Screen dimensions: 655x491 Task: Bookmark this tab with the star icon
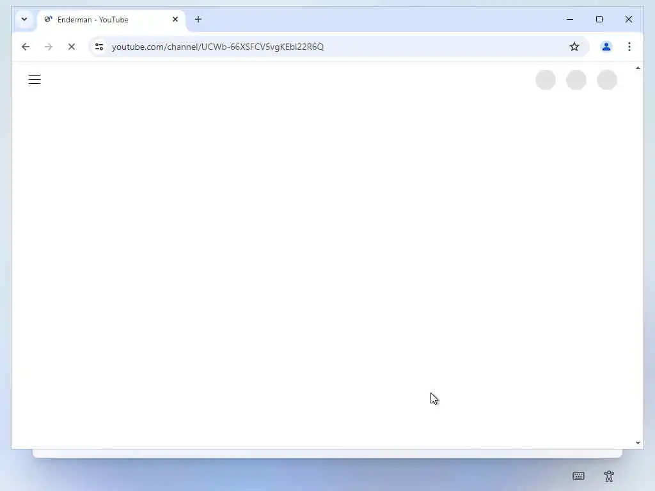[574, 47]
